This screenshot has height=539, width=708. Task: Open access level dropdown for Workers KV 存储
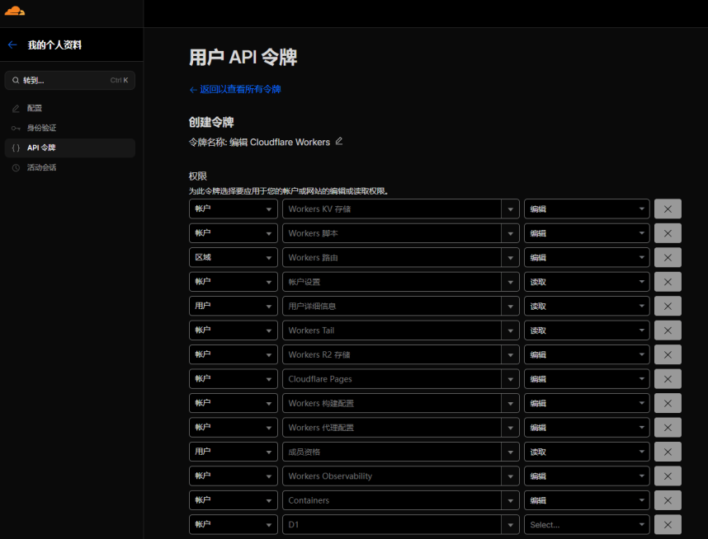click(587, 209)
